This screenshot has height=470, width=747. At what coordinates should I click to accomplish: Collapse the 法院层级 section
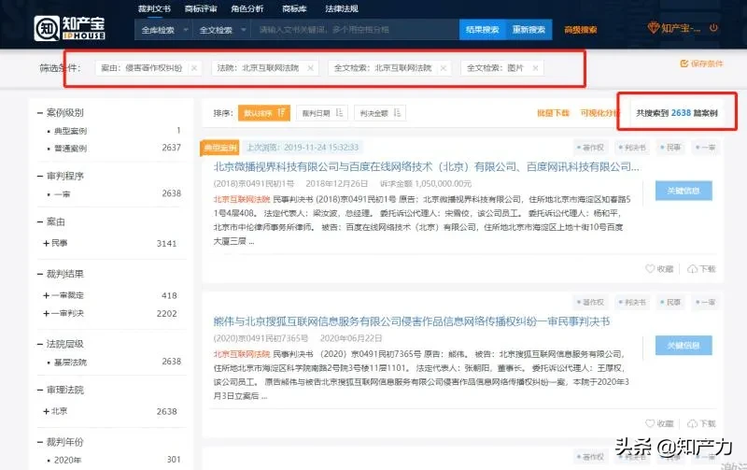pos(40,344)
